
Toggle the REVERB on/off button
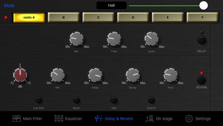coord(202,81)
